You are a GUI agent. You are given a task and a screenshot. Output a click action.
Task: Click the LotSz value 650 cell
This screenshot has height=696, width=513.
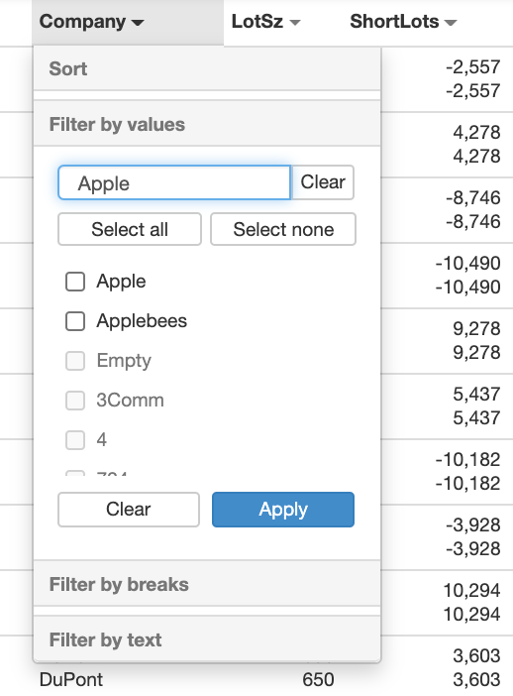pyautogui.click(x=318, y=679)
